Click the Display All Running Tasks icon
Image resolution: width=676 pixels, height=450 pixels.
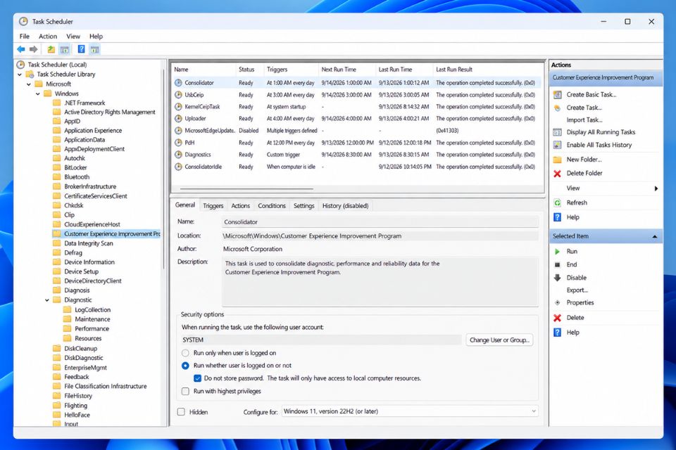click(557, 132)
